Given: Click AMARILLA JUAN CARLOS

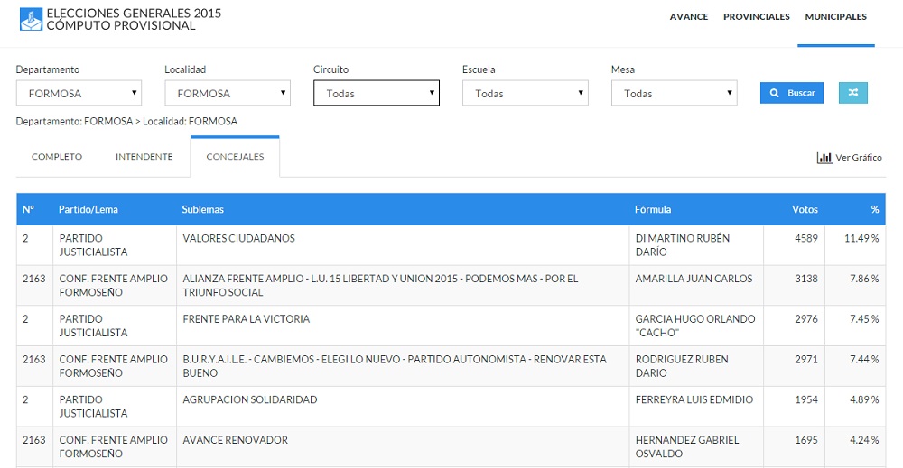Looking at the screenshot, I should 694,279.
